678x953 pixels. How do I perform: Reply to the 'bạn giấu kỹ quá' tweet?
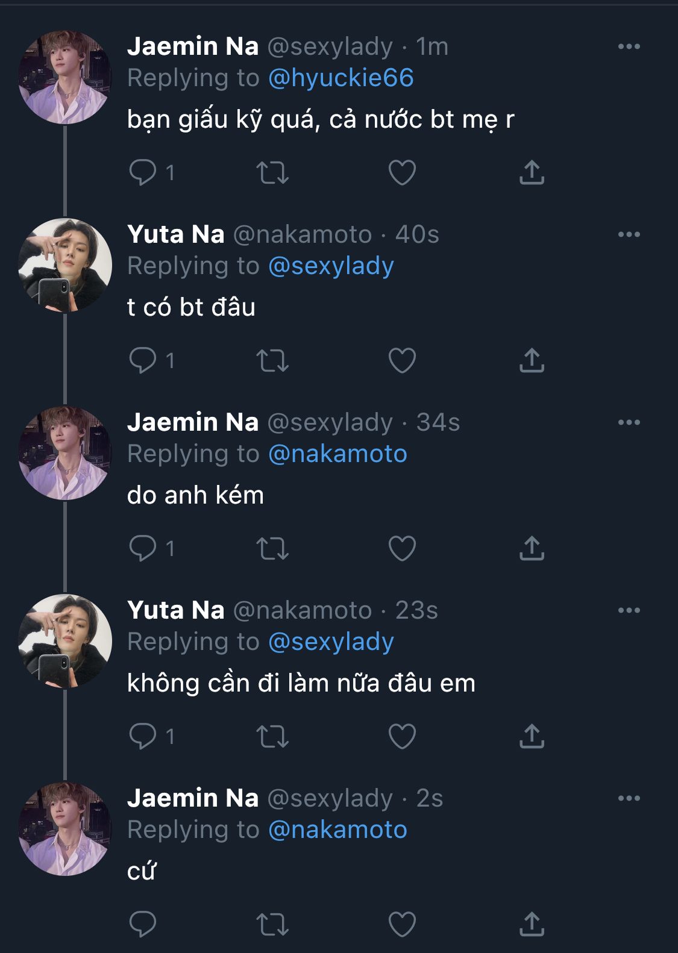tap(143, 173)
